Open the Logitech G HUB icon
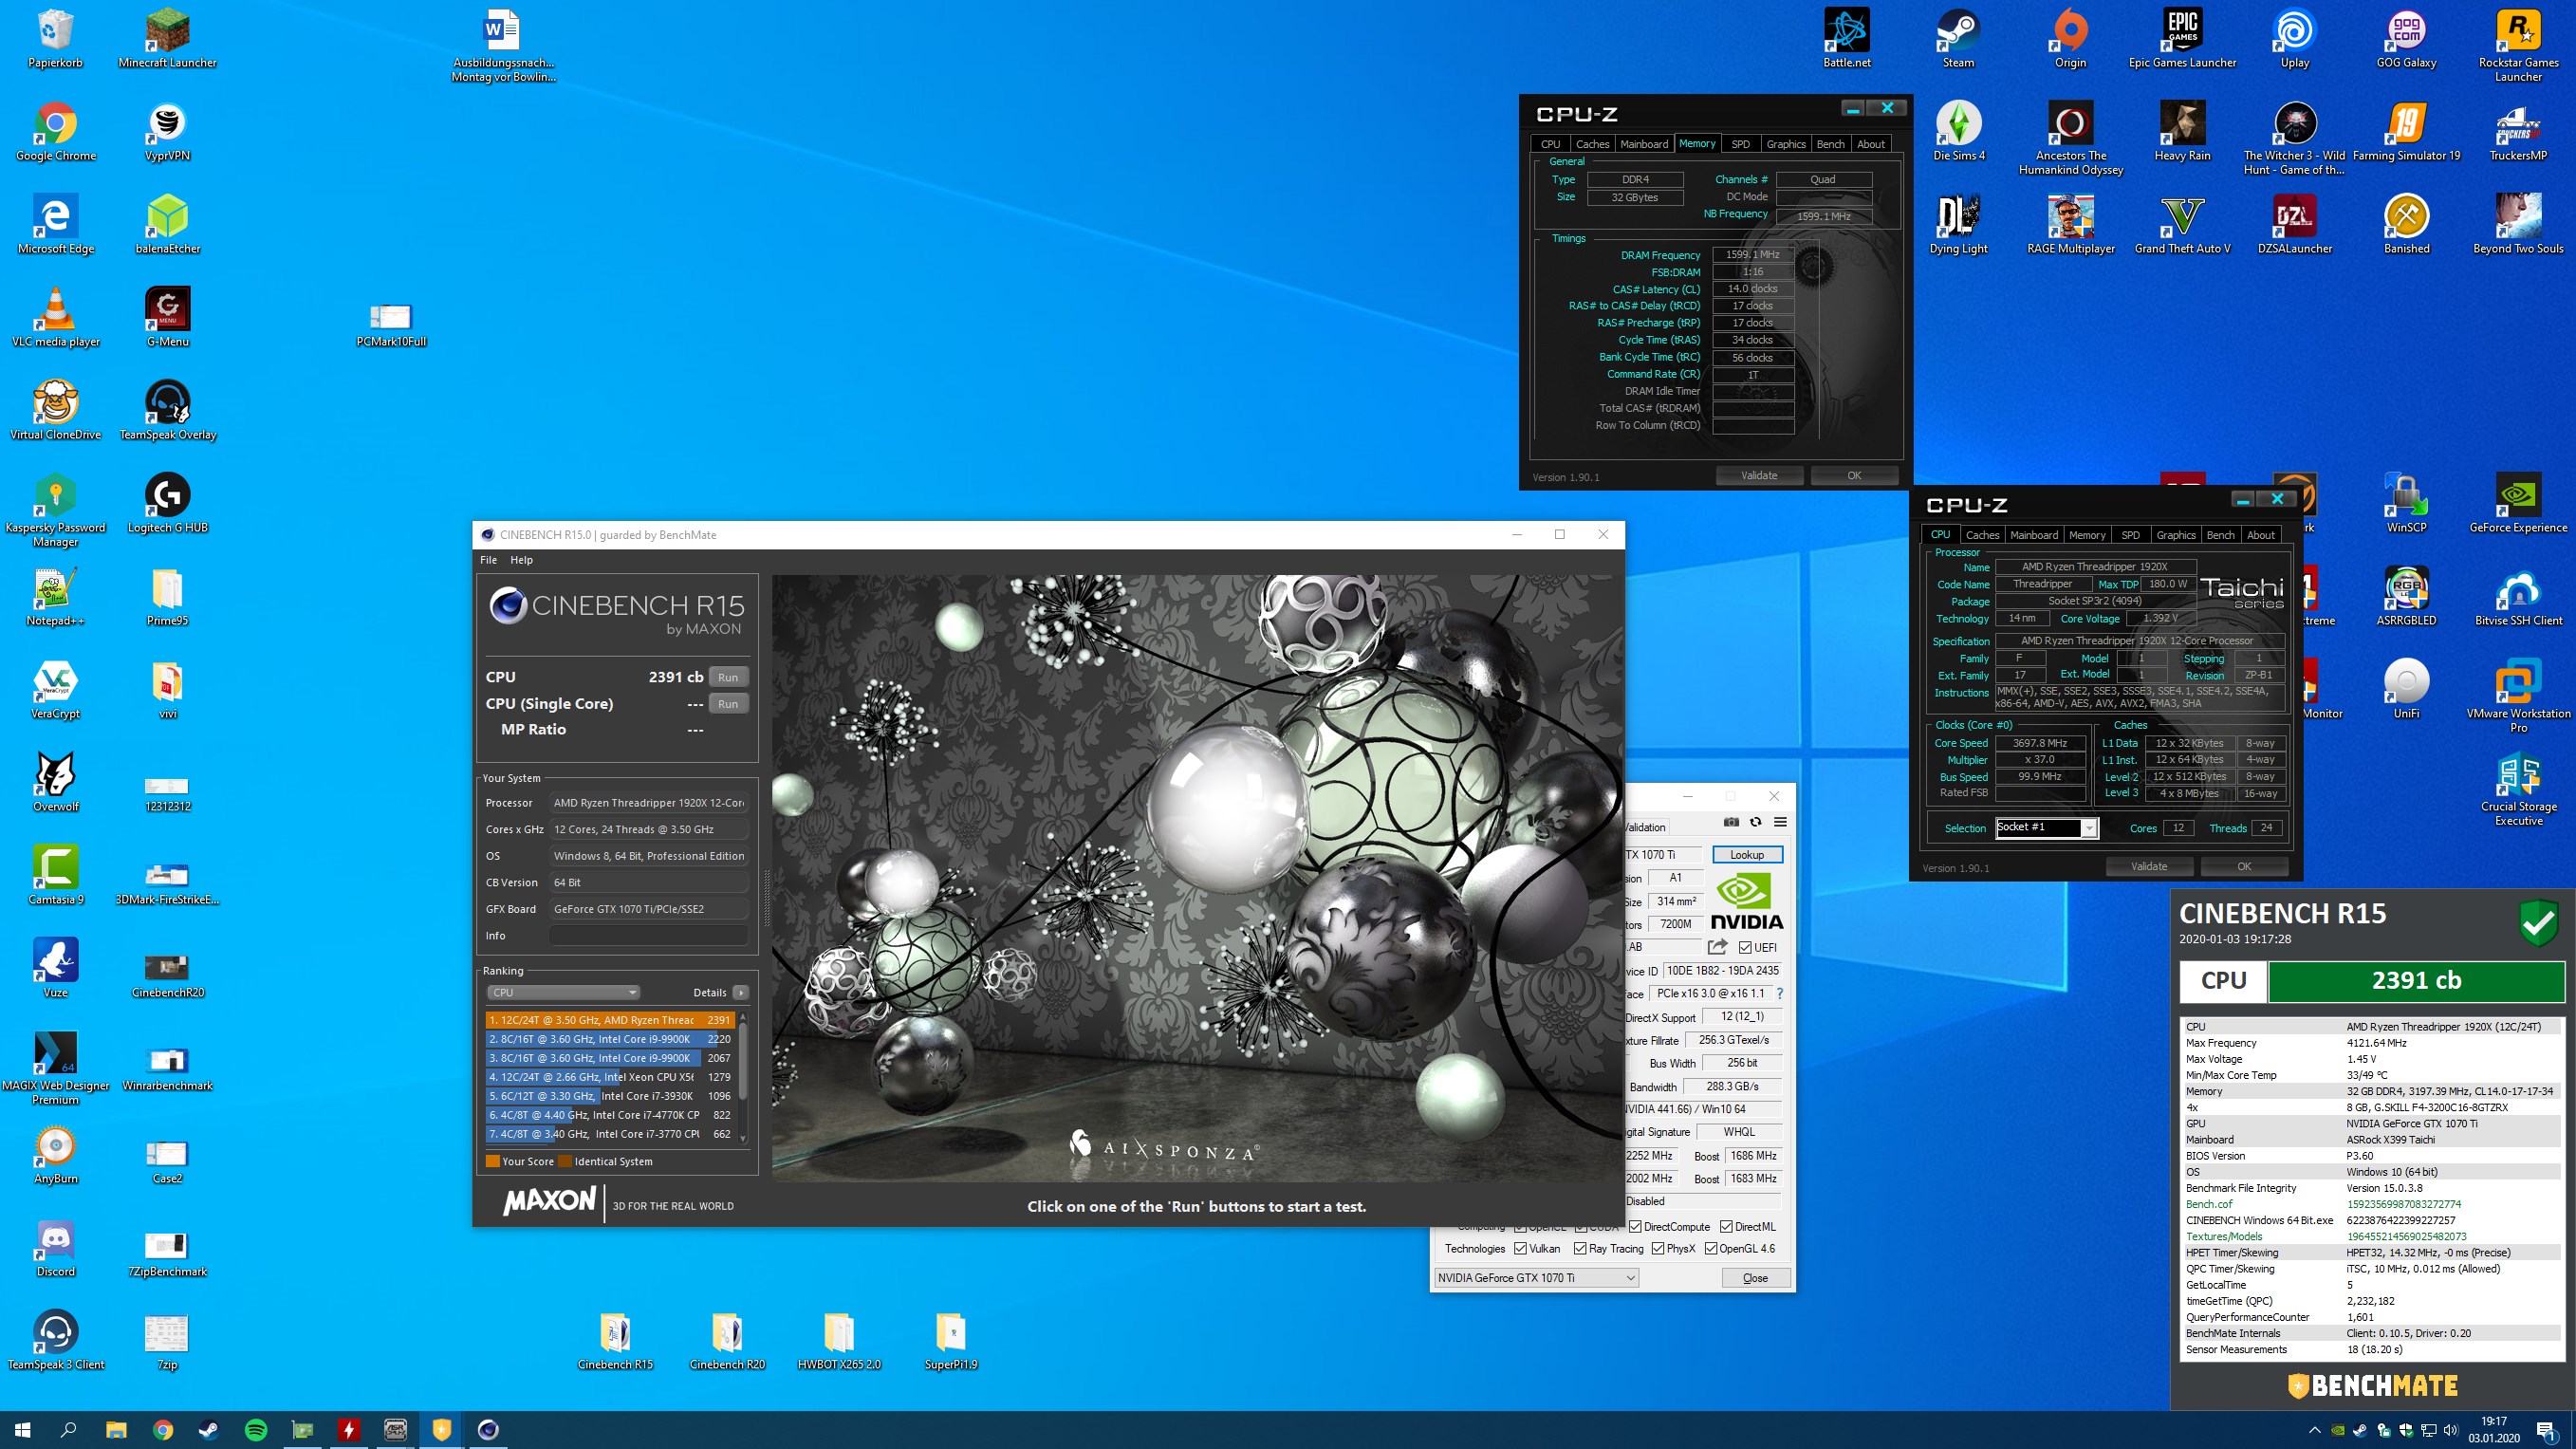 tap(167, 504)
